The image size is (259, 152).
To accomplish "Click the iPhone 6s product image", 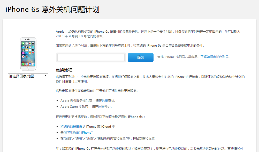I will 28,54.
